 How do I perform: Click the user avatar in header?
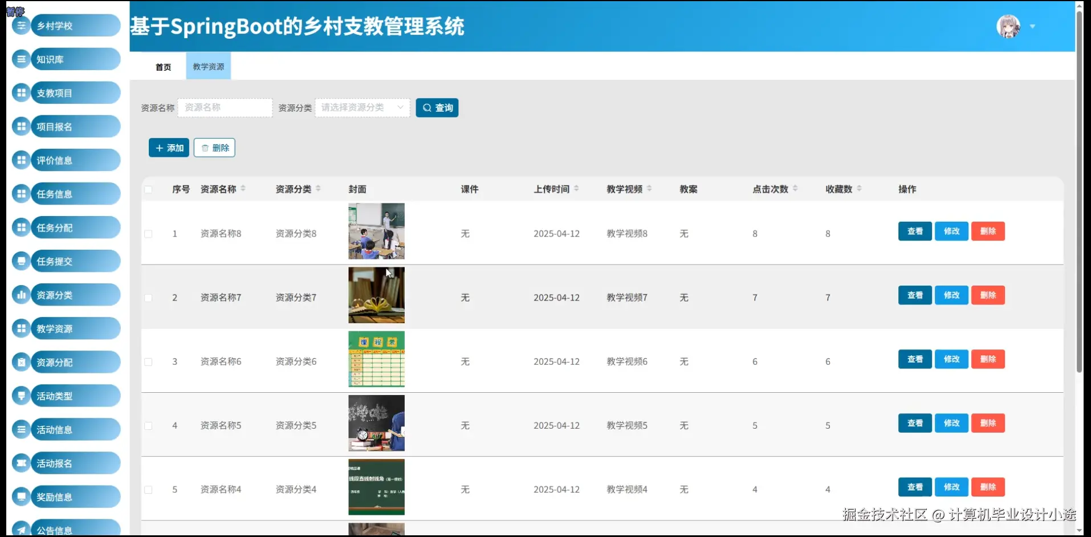(1008, 26)
